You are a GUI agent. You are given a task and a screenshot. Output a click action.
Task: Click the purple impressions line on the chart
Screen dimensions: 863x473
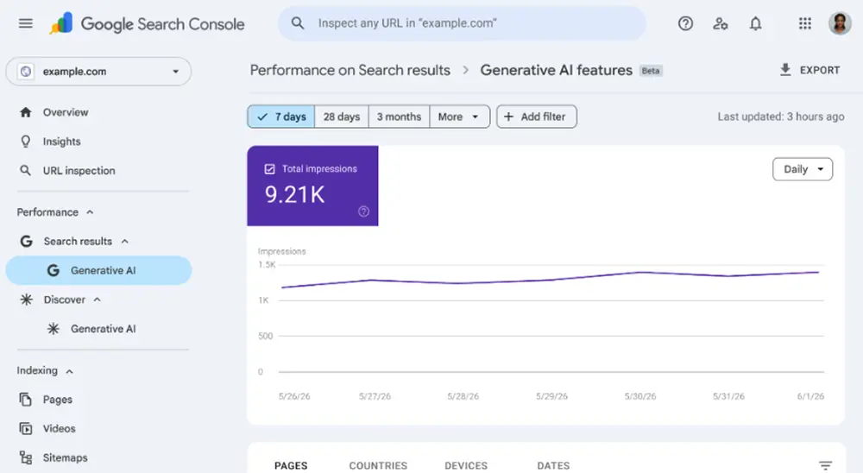551,280
